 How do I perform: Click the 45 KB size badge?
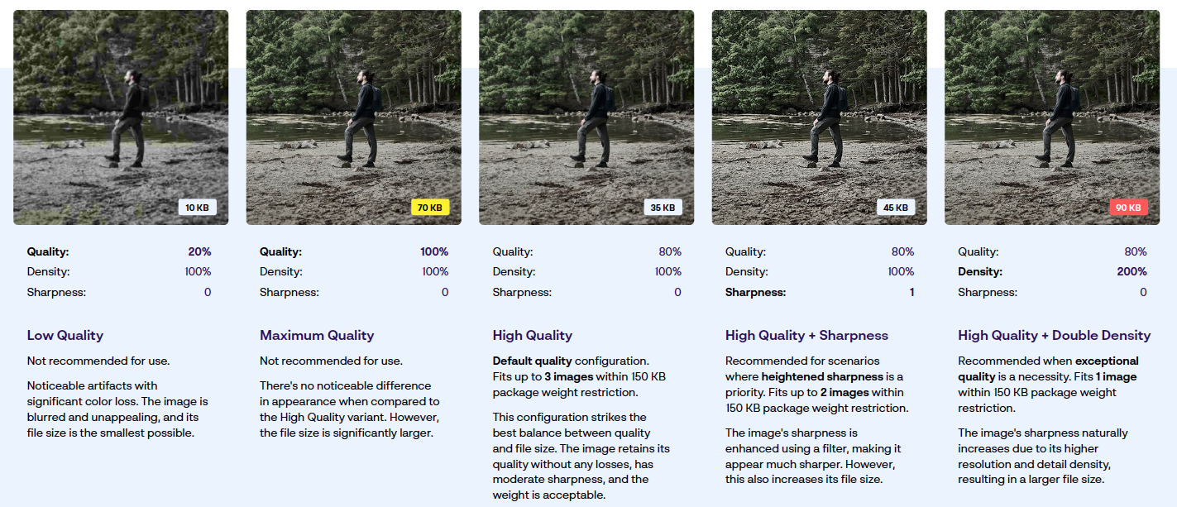click(x=896, y=208)
